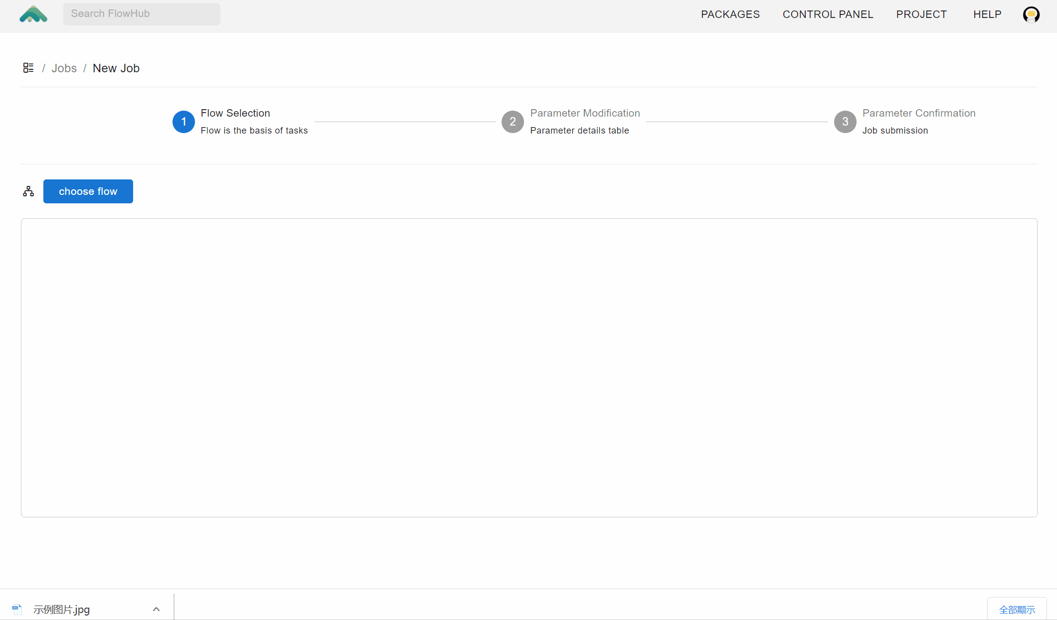The height and width of the screenshot is (620, 1057).
Task: Open the user avatar profile icon
Action: 1031,14
